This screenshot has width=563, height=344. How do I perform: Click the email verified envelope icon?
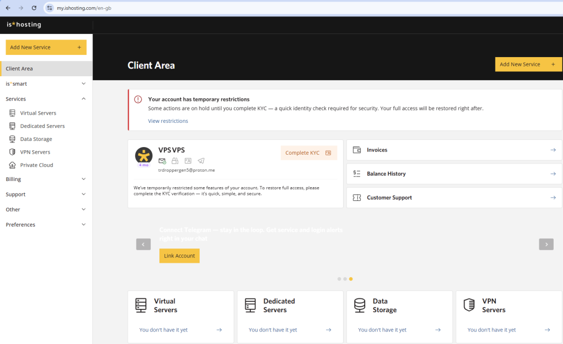pos(162,161)
